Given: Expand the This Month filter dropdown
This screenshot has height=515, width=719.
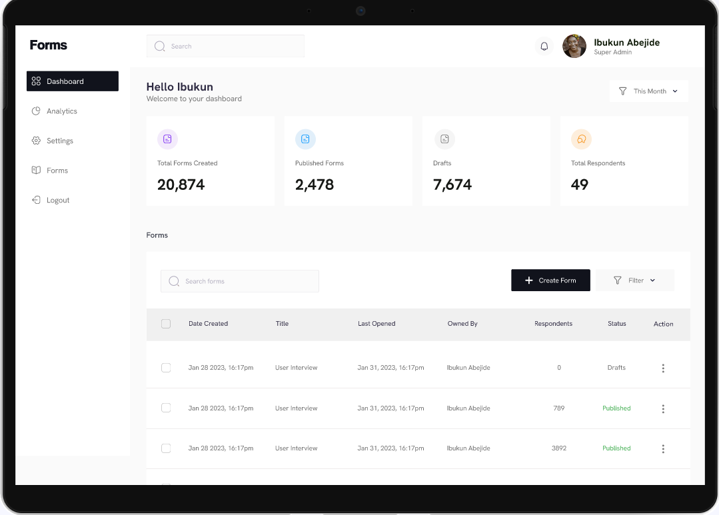Looking at the screenshot, I should [648, 91].
